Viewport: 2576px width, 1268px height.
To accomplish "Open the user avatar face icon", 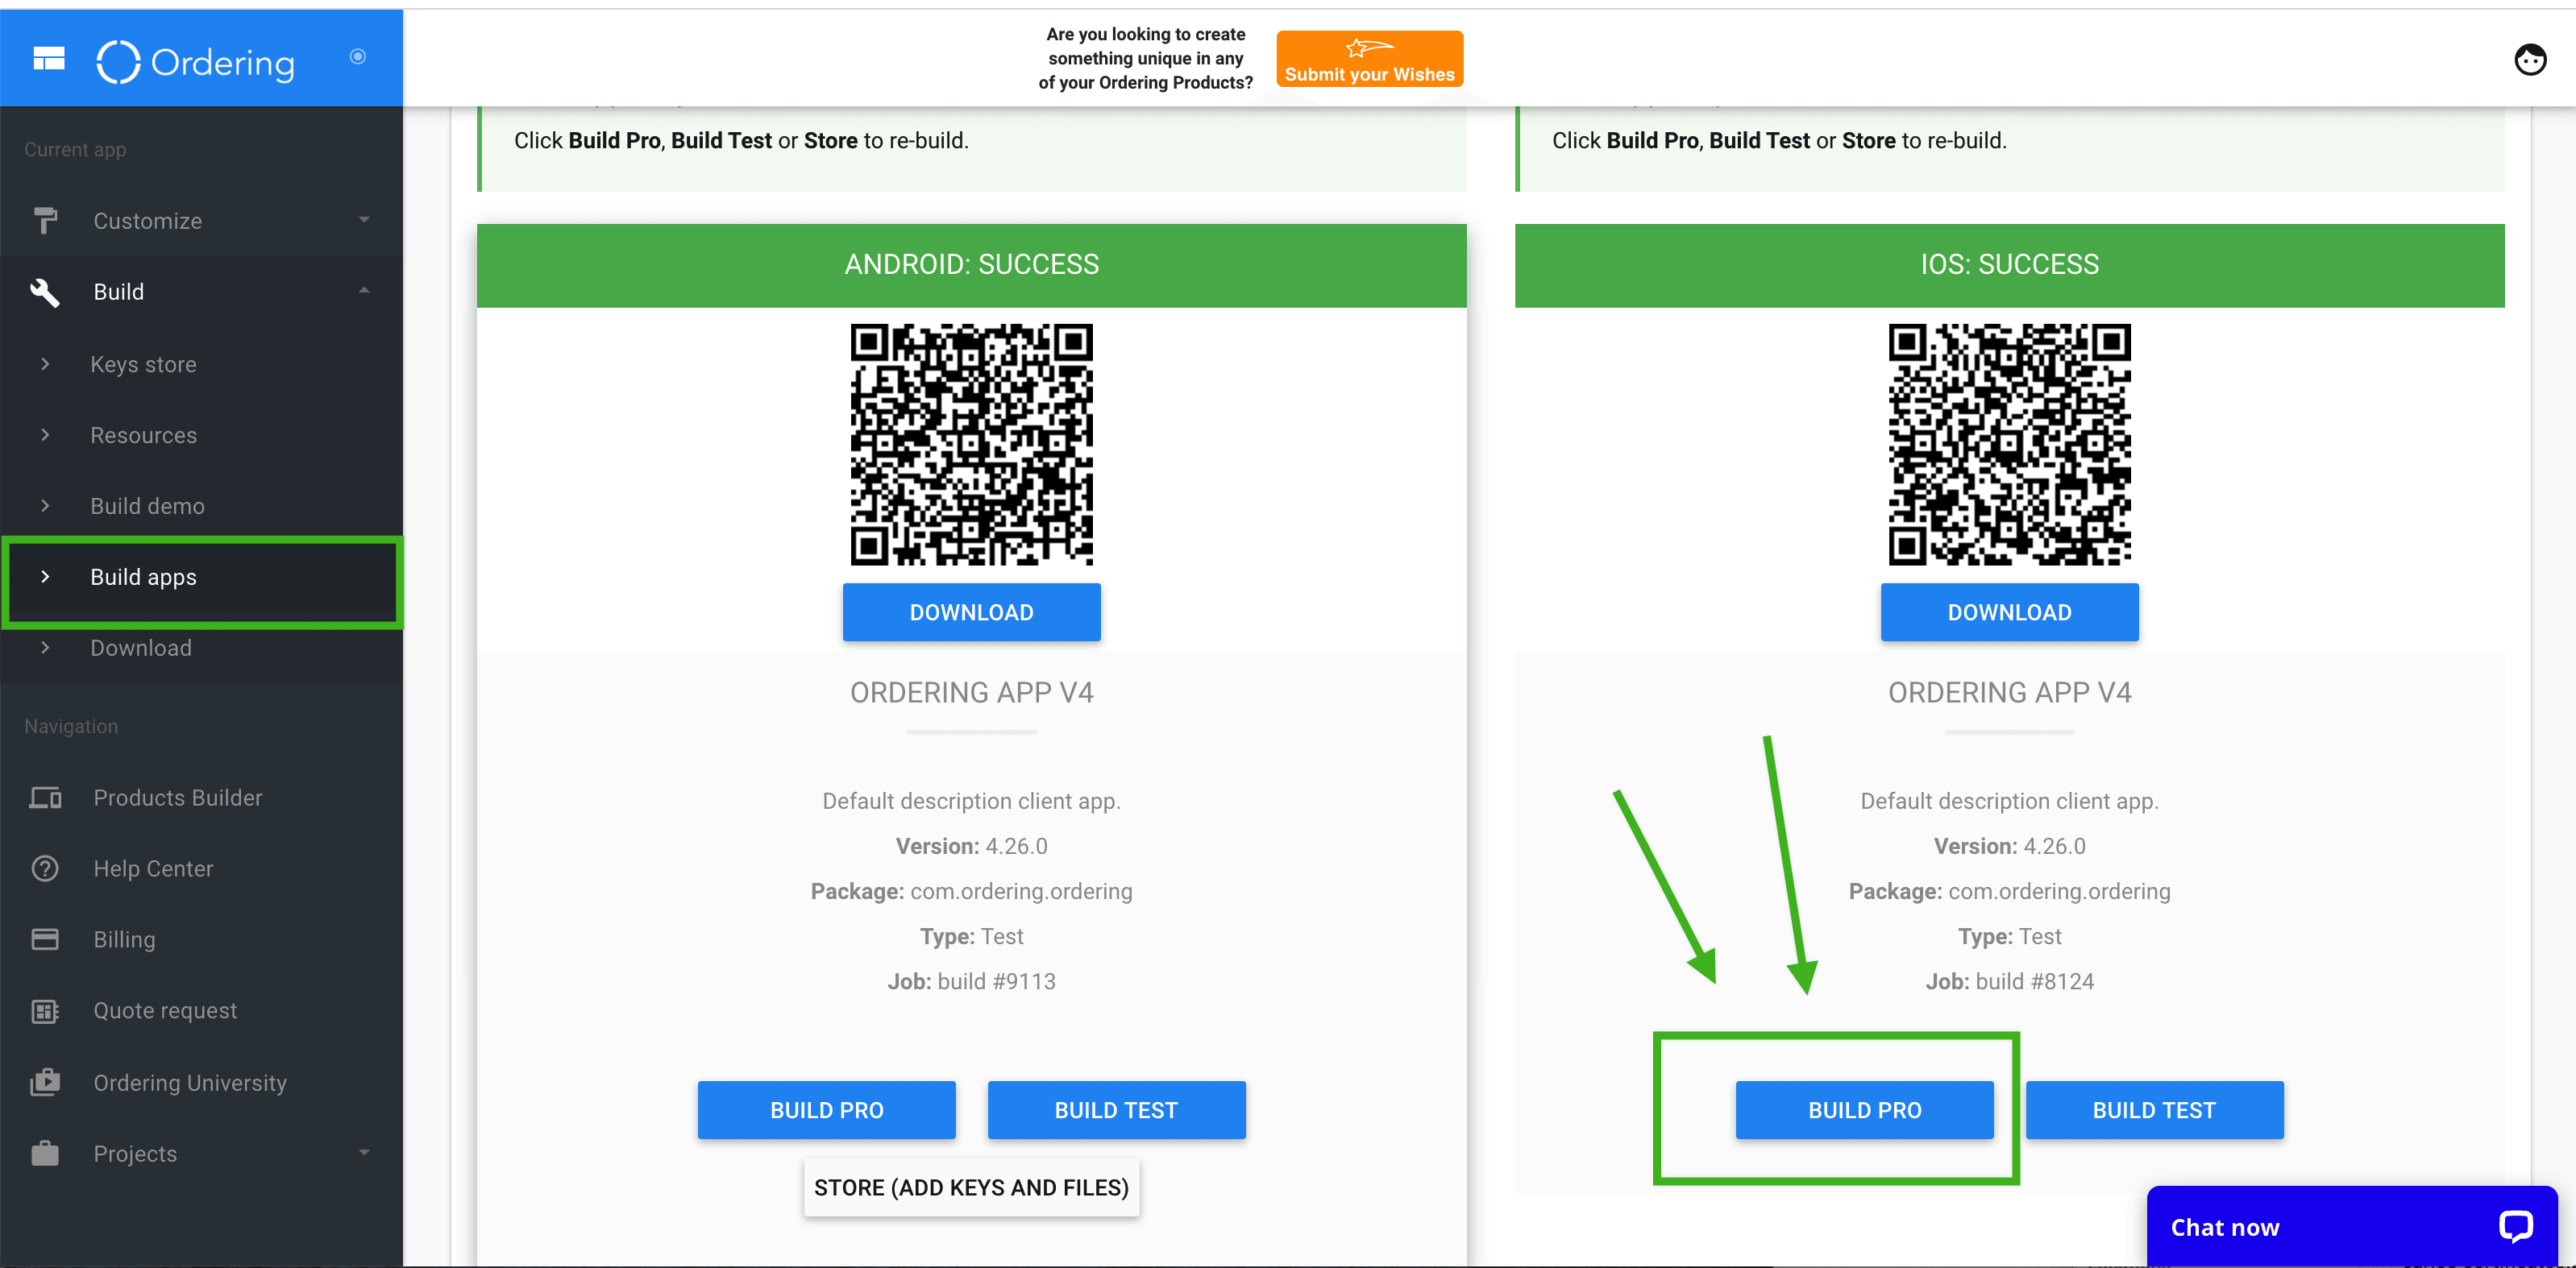I will click(2530, 60).
